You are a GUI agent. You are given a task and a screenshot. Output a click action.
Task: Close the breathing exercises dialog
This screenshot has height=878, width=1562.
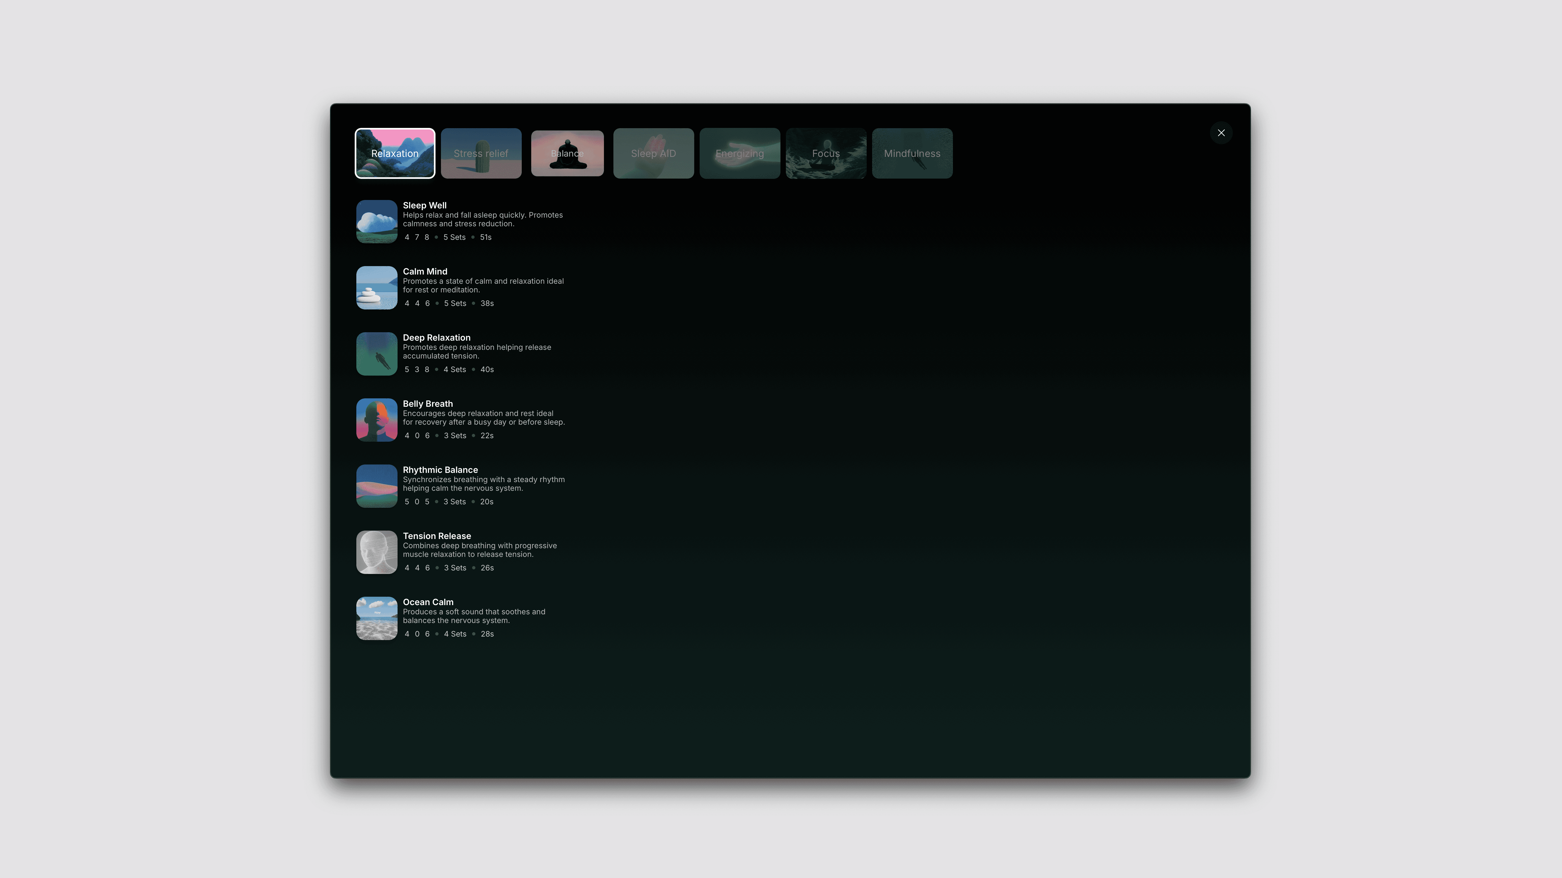[x=1221, y=133]
